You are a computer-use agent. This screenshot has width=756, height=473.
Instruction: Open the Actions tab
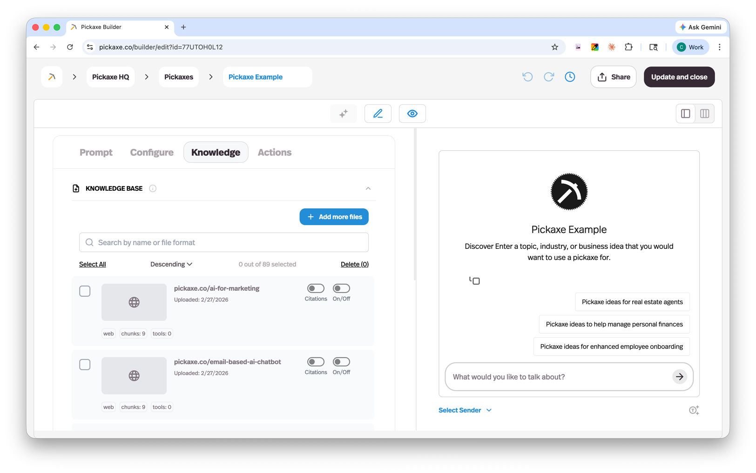pos(274,152)
